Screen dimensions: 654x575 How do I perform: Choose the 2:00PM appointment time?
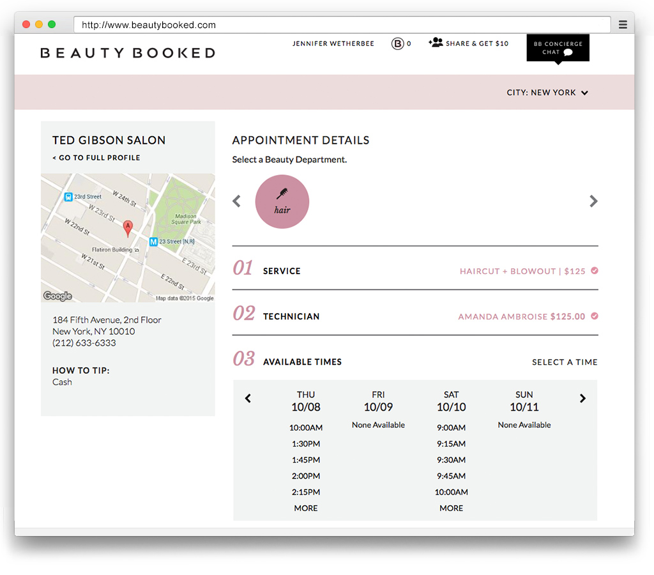pyautogui.click(x=306, y=476)
